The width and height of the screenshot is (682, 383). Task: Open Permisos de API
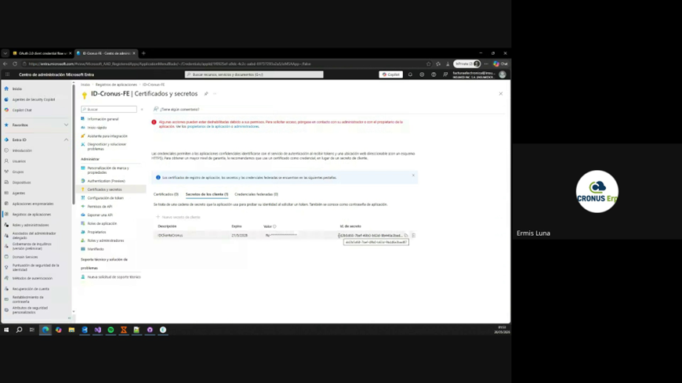100,207
